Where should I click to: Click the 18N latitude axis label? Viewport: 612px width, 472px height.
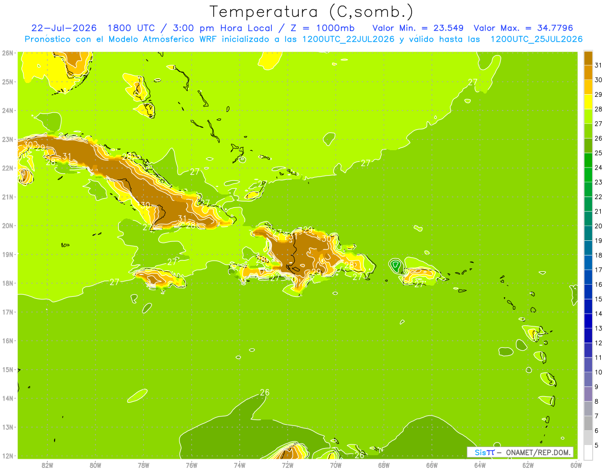click(8, 283)
